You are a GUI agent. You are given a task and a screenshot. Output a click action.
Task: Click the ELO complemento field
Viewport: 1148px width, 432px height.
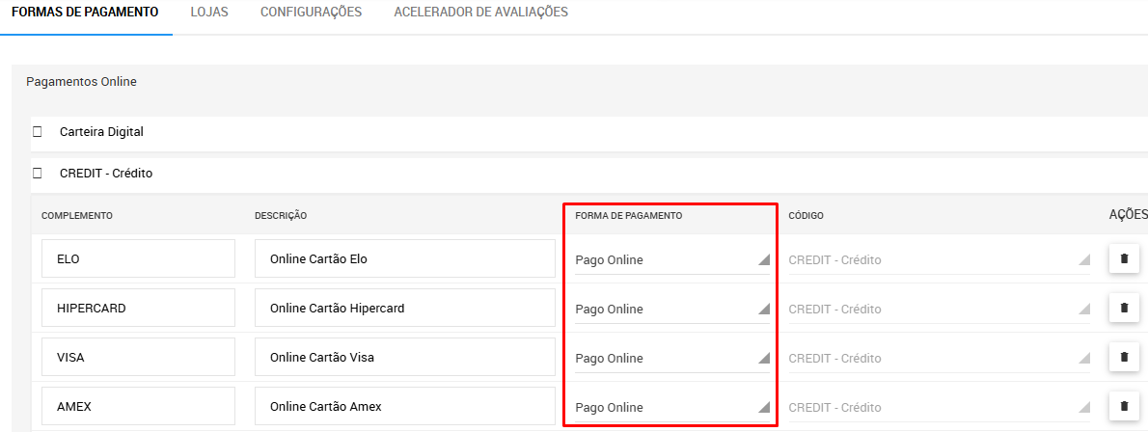[x=138, y=258]
